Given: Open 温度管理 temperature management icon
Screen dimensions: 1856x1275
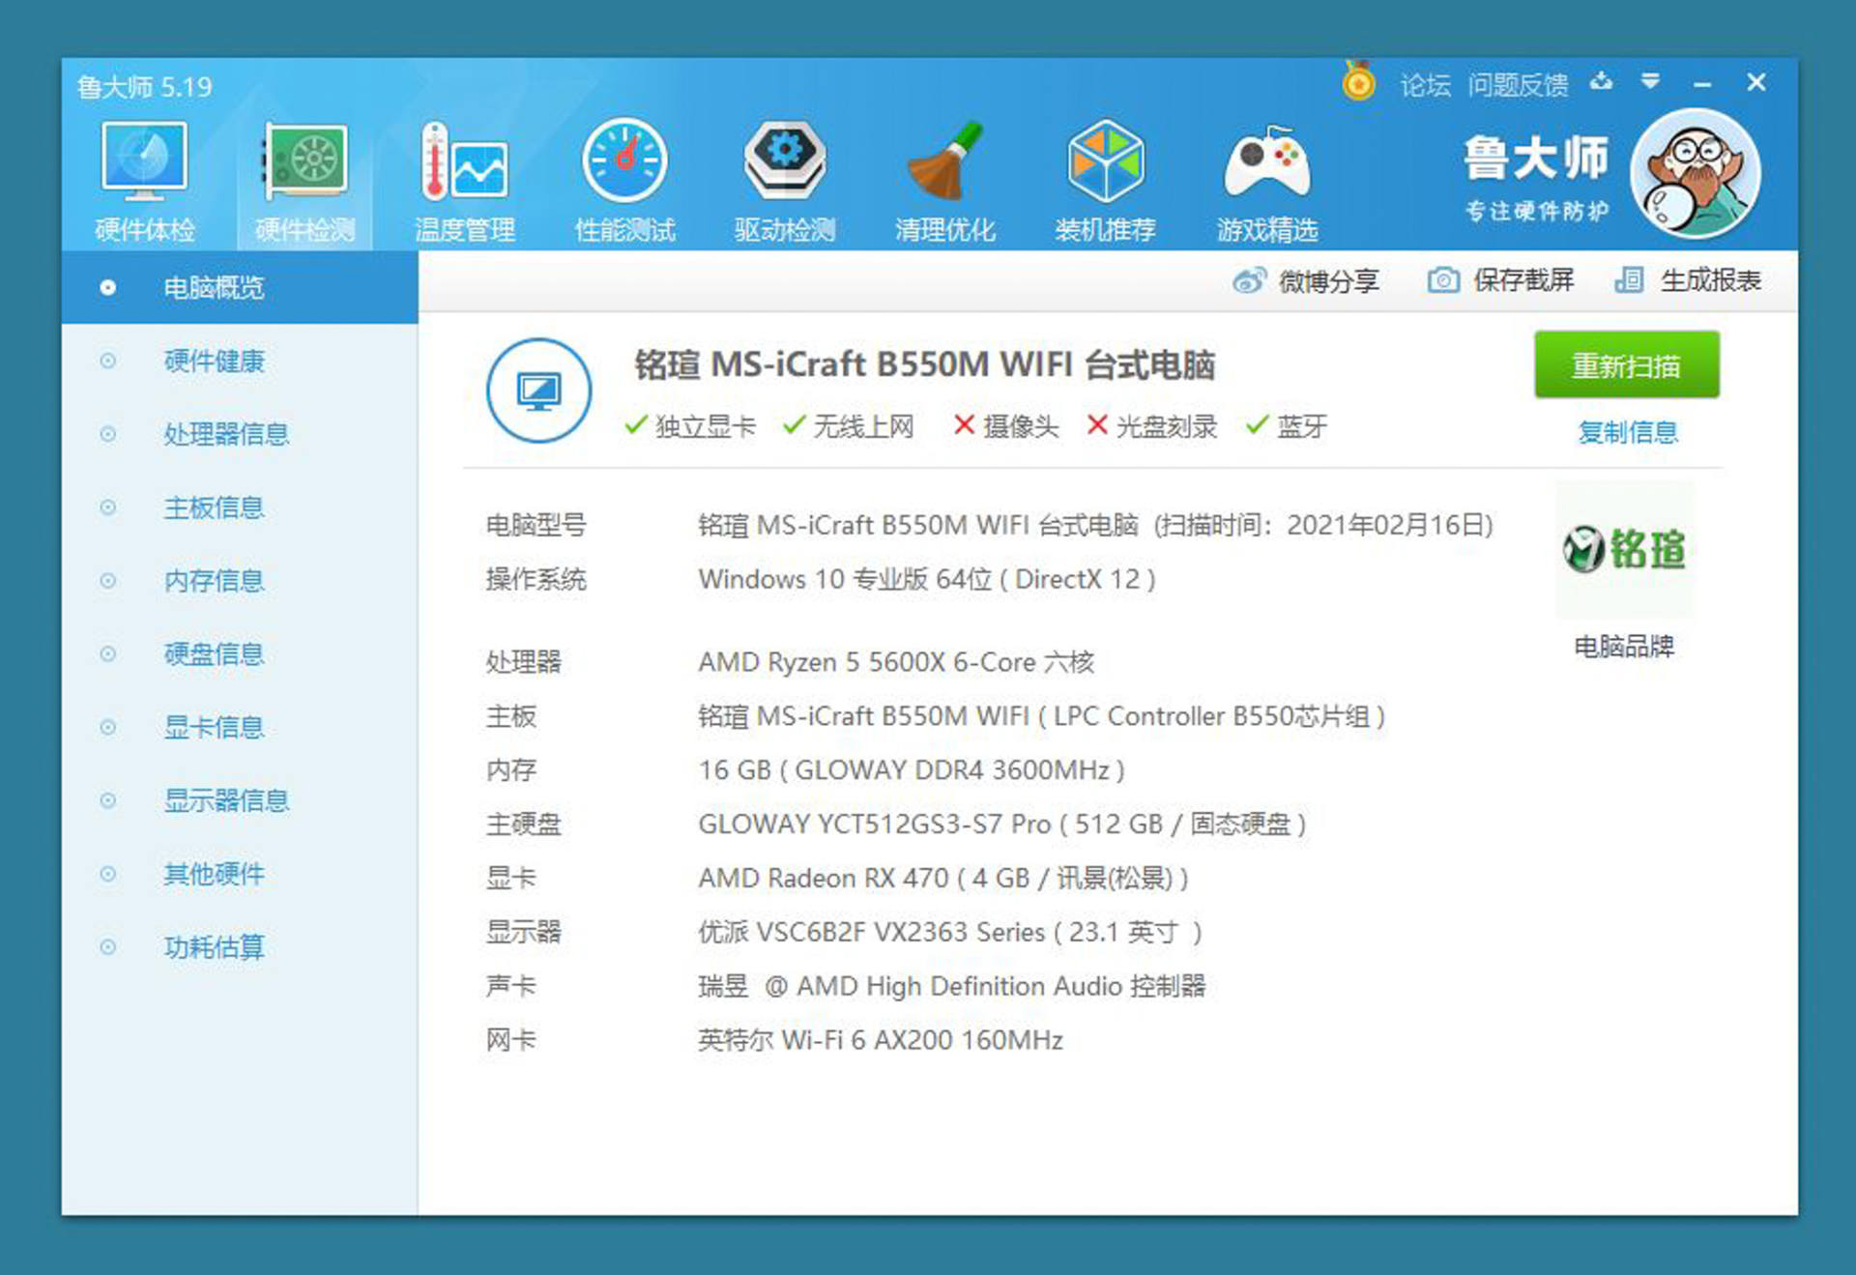Looking at the screenshot, I should click(x=464, y=160).
